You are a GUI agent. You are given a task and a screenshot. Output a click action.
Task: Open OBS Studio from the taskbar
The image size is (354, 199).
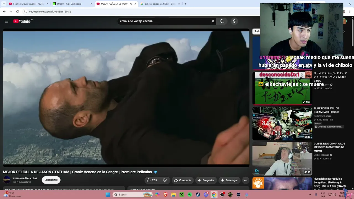222,195
